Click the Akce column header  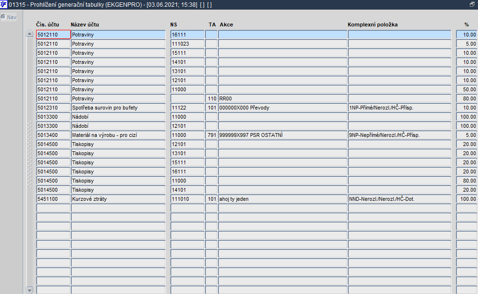pyautogui.click(x=226, y=24)
